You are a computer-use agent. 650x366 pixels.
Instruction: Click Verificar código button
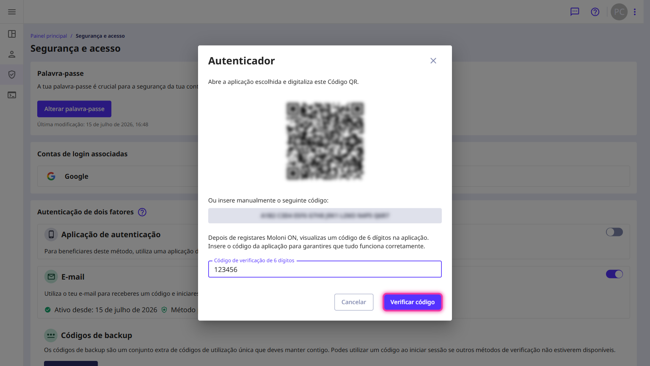tap(413, 302)
